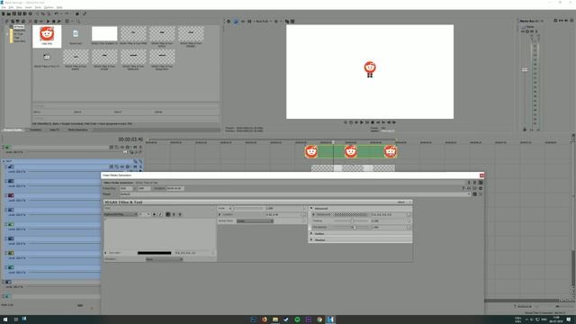Open File Explorer from the taskbar
576x324 pixels.
click(275, 319)
